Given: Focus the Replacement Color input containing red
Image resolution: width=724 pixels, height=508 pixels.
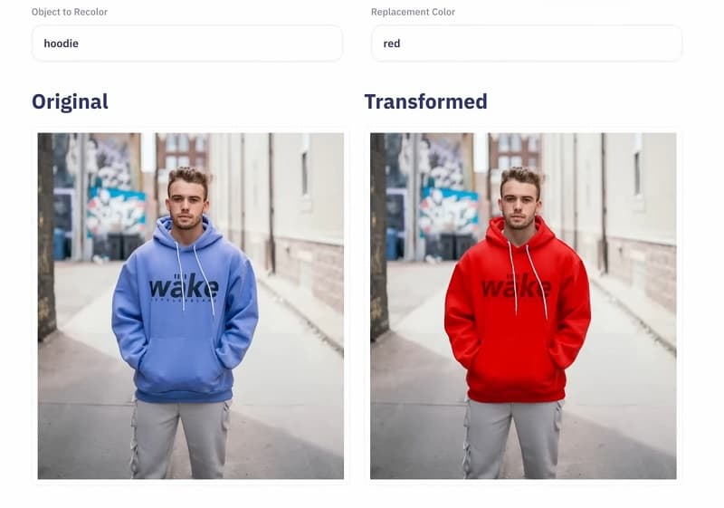Looking at the screenshot, I should click(527, 43).
